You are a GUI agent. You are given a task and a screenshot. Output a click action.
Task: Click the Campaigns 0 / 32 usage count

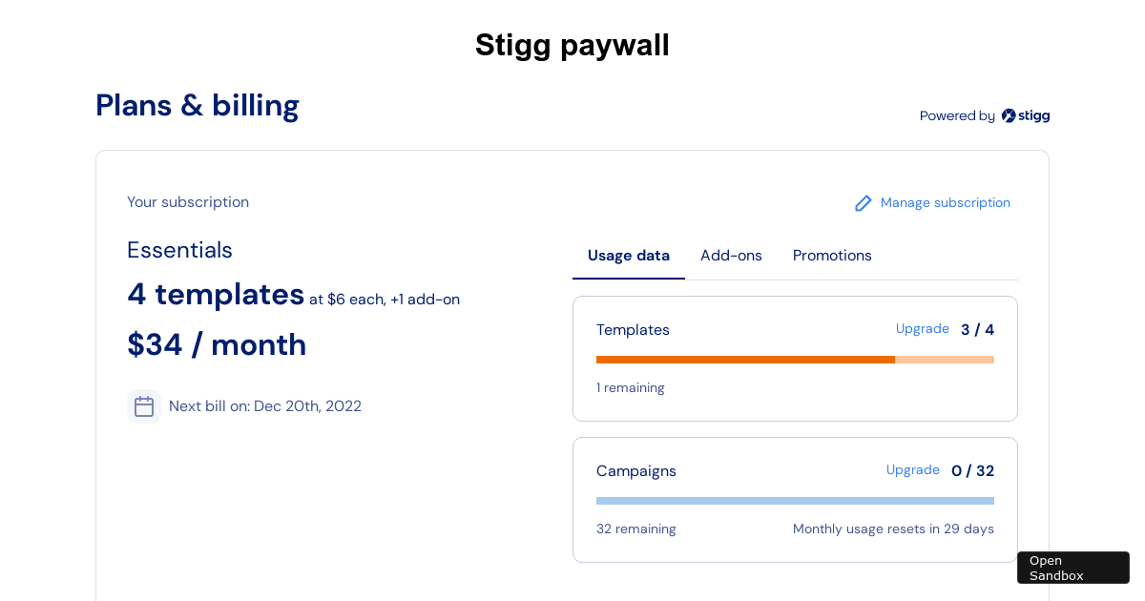pyautogui.click(x=972, y=471)
